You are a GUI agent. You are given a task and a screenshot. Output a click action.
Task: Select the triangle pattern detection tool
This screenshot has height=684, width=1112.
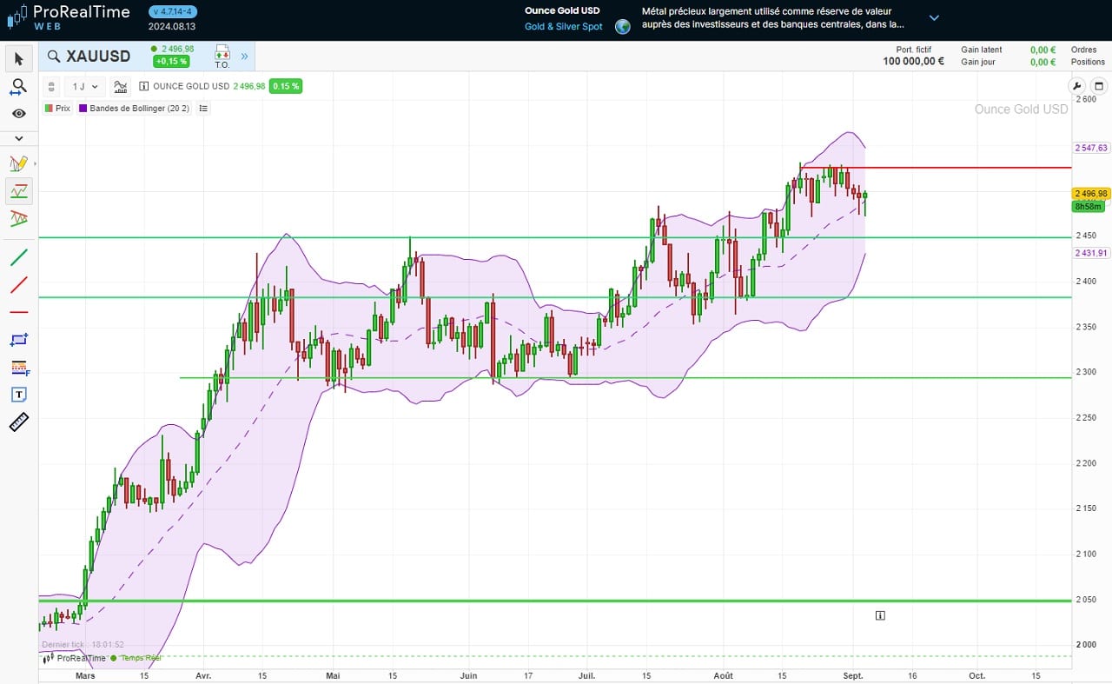19,218
